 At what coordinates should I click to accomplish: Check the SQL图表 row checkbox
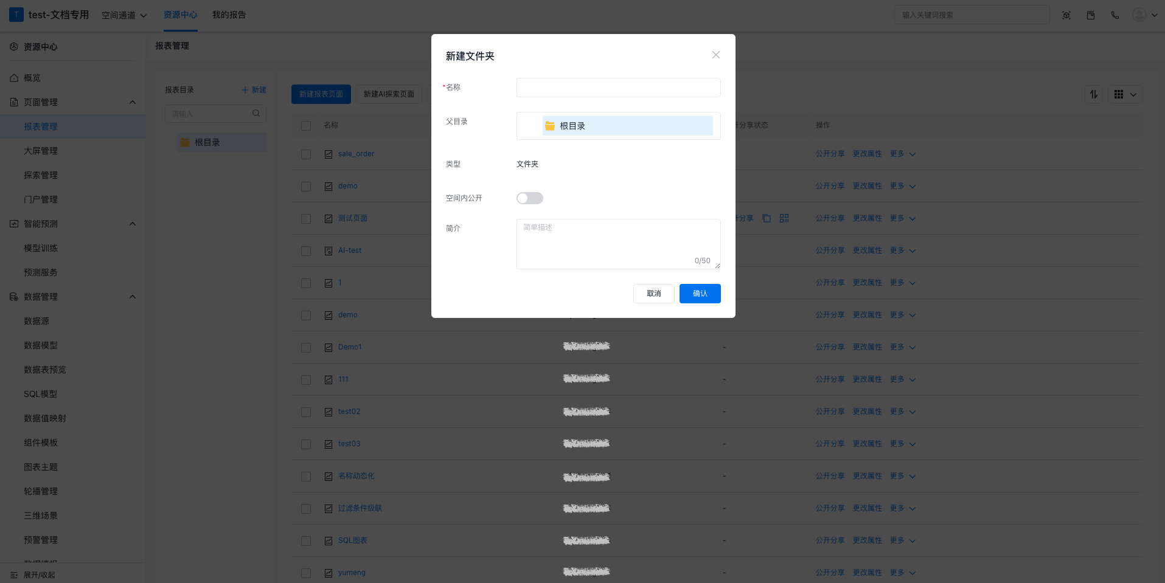(x=306, y=541)
